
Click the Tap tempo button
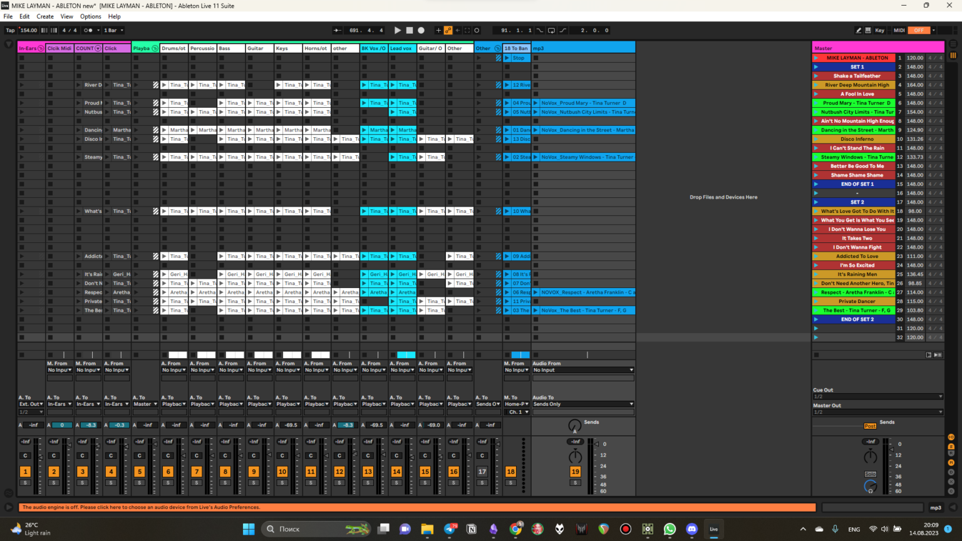(x=10, y=30)
